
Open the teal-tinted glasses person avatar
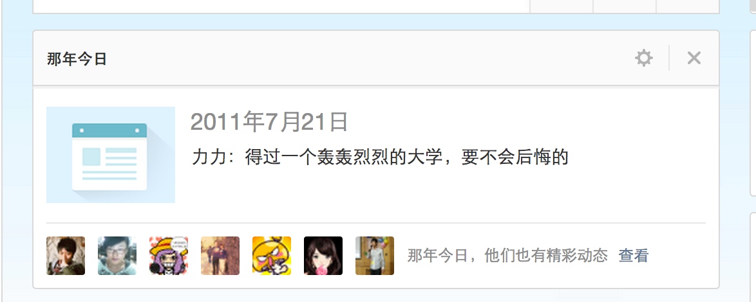117,256
